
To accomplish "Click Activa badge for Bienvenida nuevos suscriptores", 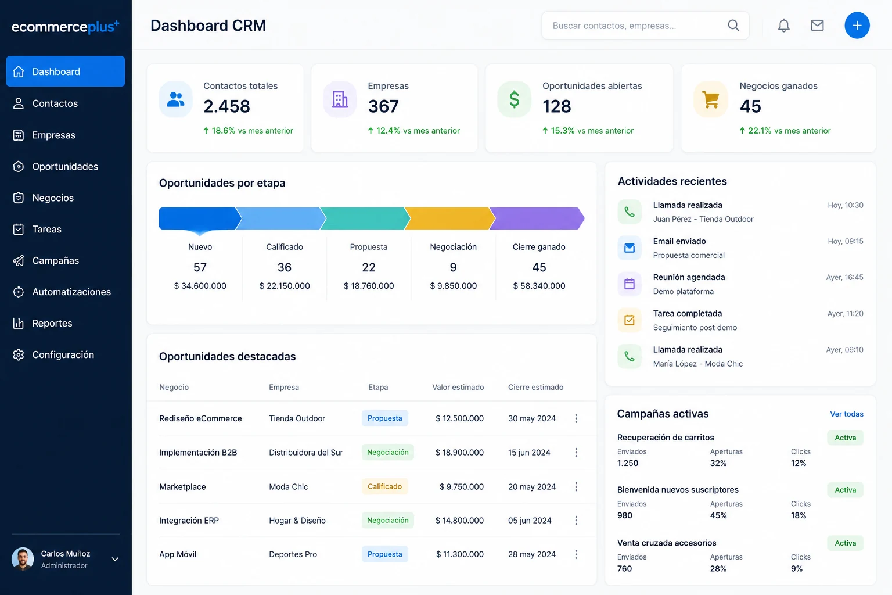I will tap(846, 490).
